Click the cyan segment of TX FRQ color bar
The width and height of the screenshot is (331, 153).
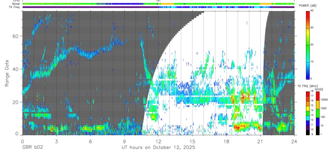click(308, 118)
